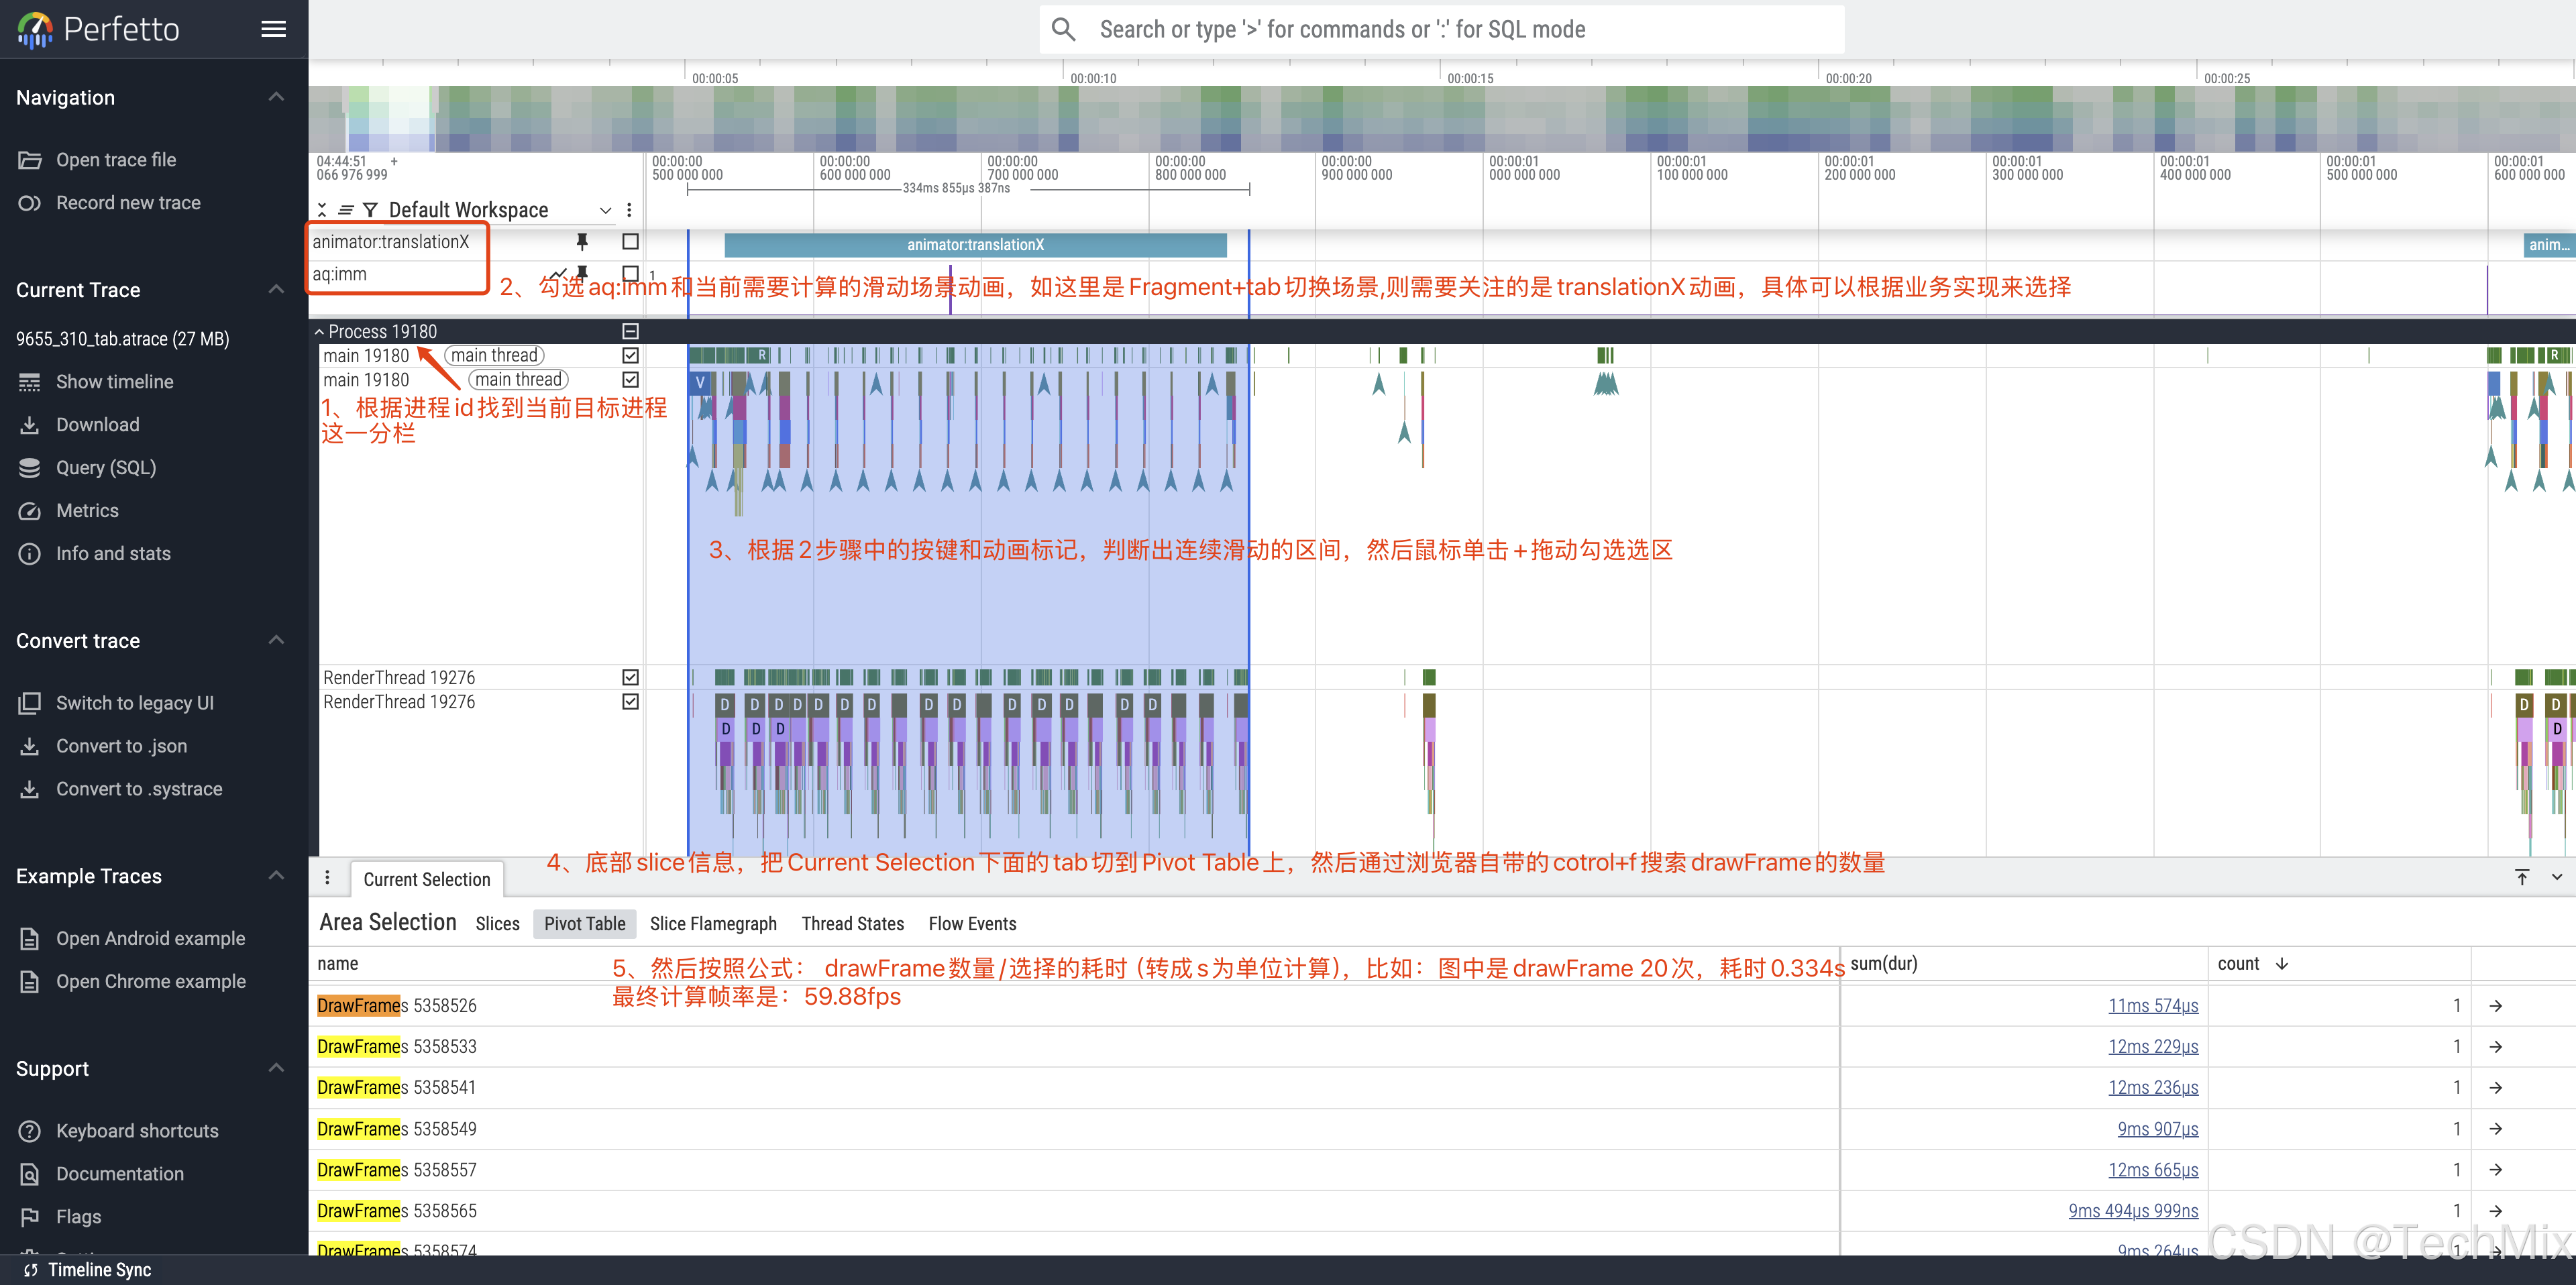Screen dimensions: 2576x1285
Task: Click arrow icon on DrawFrames 5358526 row
Action: 2496,1006
